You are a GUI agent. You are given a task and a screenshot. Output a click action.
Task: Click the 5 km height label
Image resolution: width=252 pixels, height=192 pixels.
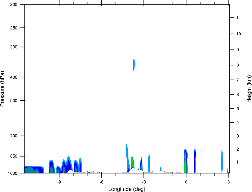tap(238, 109)
